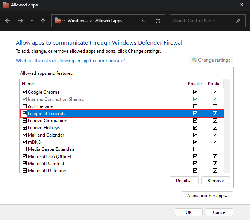Click the firewall icon in address bar
Viewport: 250px width, 220px height.
58,21
